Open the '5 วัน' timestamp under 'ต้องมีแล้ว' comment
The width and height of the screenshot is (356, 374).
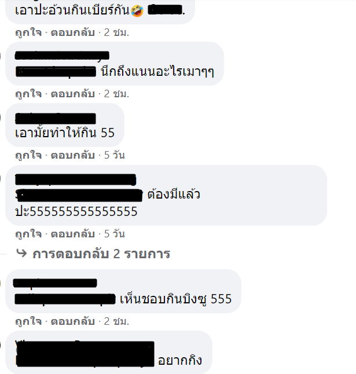pyautogui.click(x=115, y=234)
